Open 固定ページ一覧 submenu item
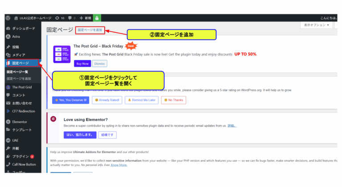This screenshot has width=342, height=187. click(17, 72)
